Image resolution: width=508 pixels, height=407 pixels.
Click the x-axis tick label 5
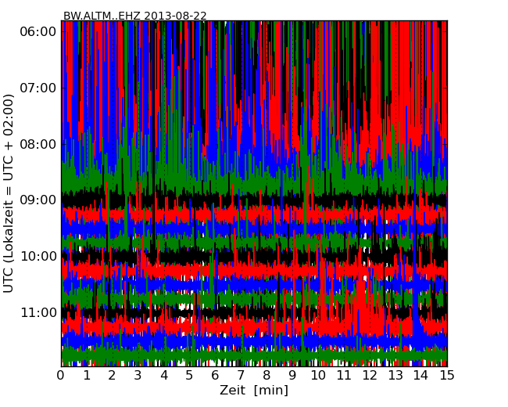tap(190, 376)
